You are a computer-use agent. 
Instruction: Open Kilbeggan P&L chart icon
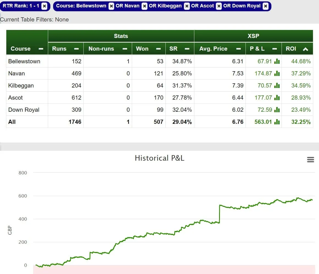[277, 86]
